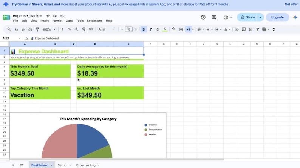The height and width of the screenshot is (168, 300).
Task: Open the Help menu
Action: click(109, 21)
